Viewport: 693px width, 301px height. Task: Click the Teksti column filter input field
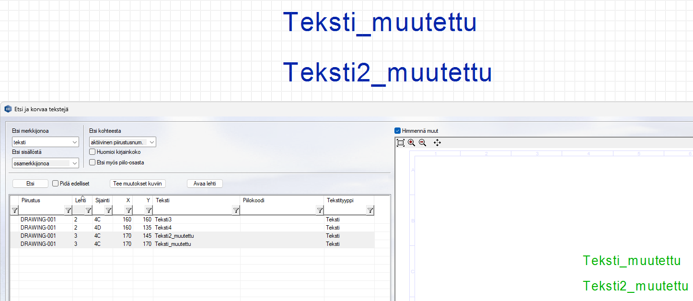pyautogui.click(x=193, y=210)
